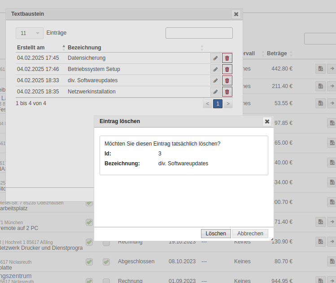Delete the Netzwerkinstallation entry

227,92
